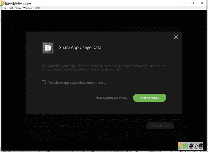Image resolution: width=208 pixels, height=152 pixels.
Task: Maximize the Bridge window
Action: [193, 3]
